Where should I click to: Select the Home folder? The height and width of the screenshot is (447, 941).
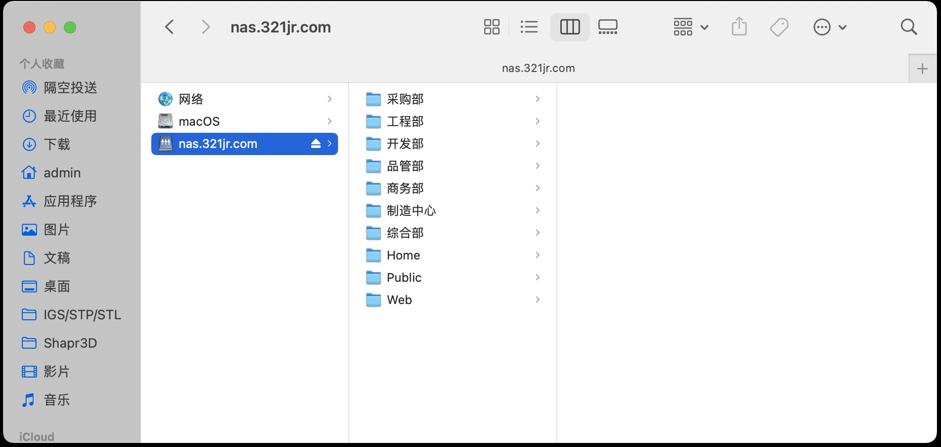coord(453,255)
